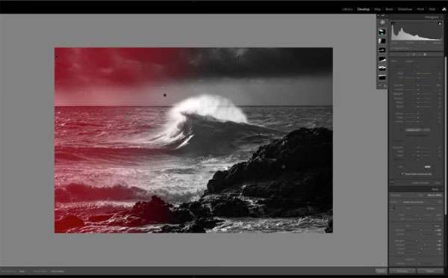Screen dimensions: 448x278
Task: Select the fifth mask thumbnail in the Masks panel
Action: [382, 68]
